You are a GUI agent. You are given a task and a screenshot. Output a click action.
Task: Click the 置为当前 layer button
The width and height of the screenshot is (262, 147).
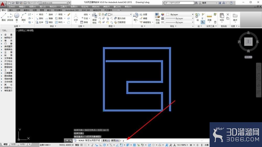120,18
